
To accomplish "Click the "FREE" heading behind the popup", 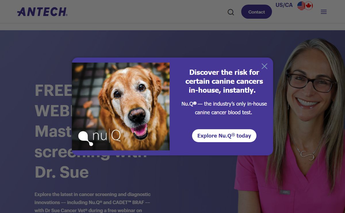I will coord(53,90).
